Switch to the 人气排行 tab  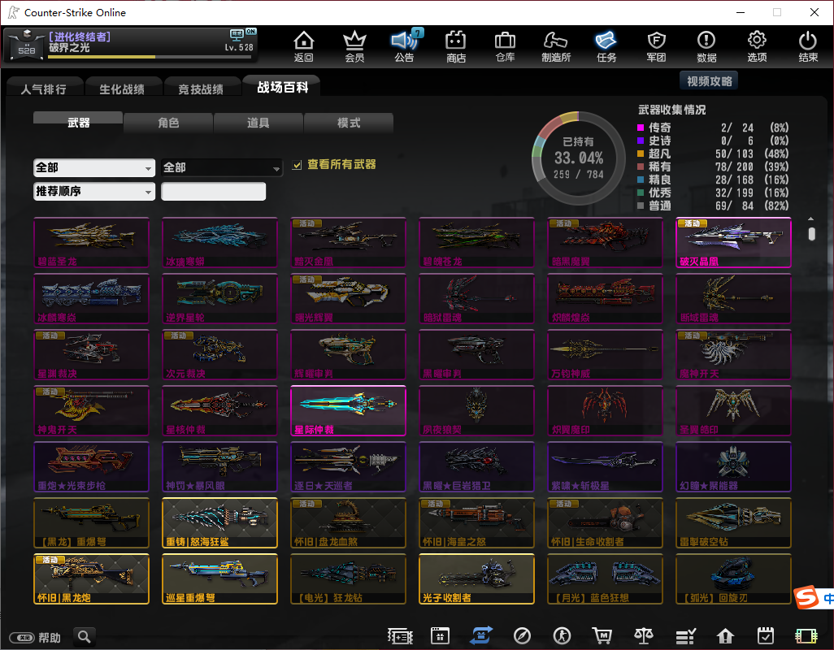click(x=44, y=89)
